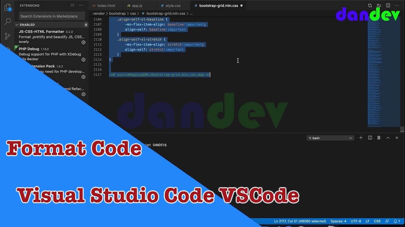Viewport: 405px width, 227px height.
Task: Split the editor to the right
Action: pos(388,6)
